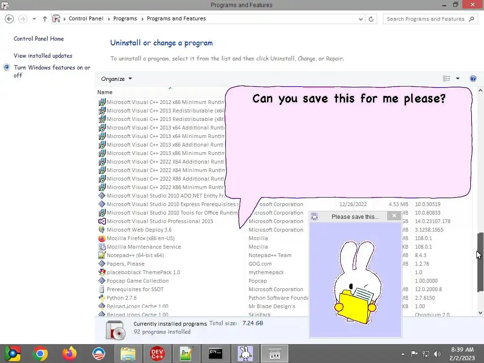The image size is (484, 363).
Task: Open the taskbar clock showing 8:39 AM
Action: tap(462, 354)
